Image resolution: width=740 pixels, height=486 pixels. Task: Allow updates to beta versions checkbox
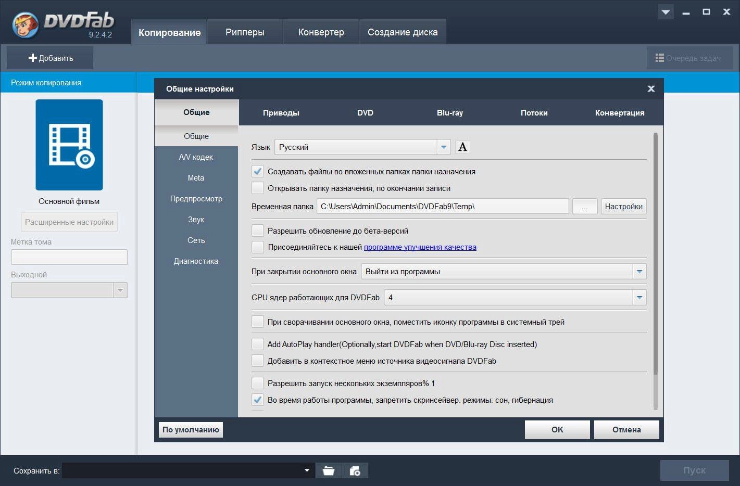click(258, 231)
